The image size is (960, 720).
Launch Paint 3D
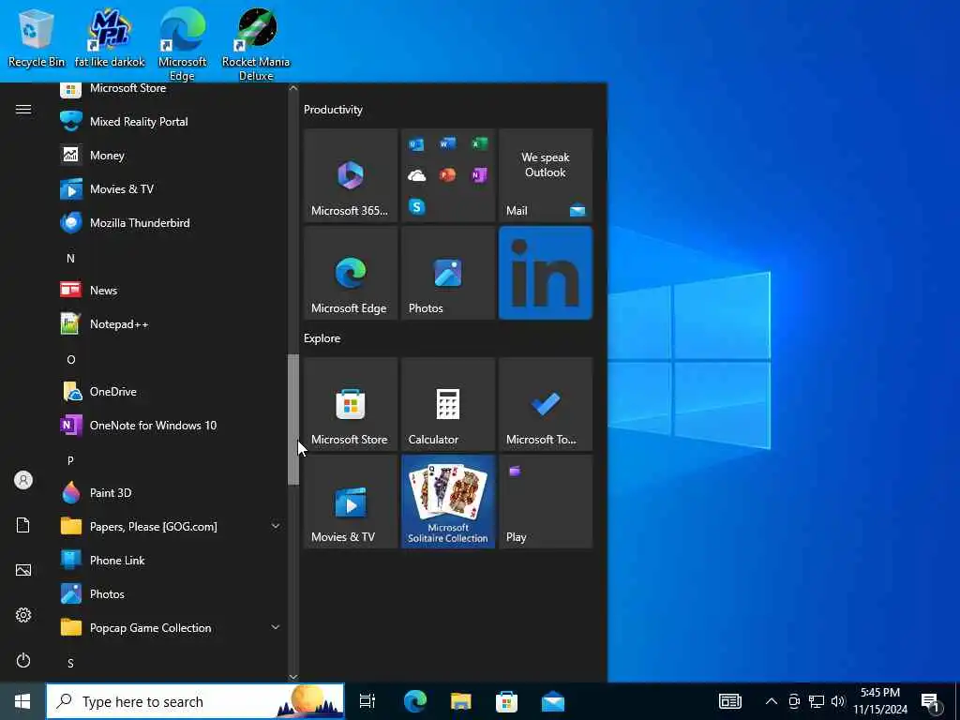point(170,492)
